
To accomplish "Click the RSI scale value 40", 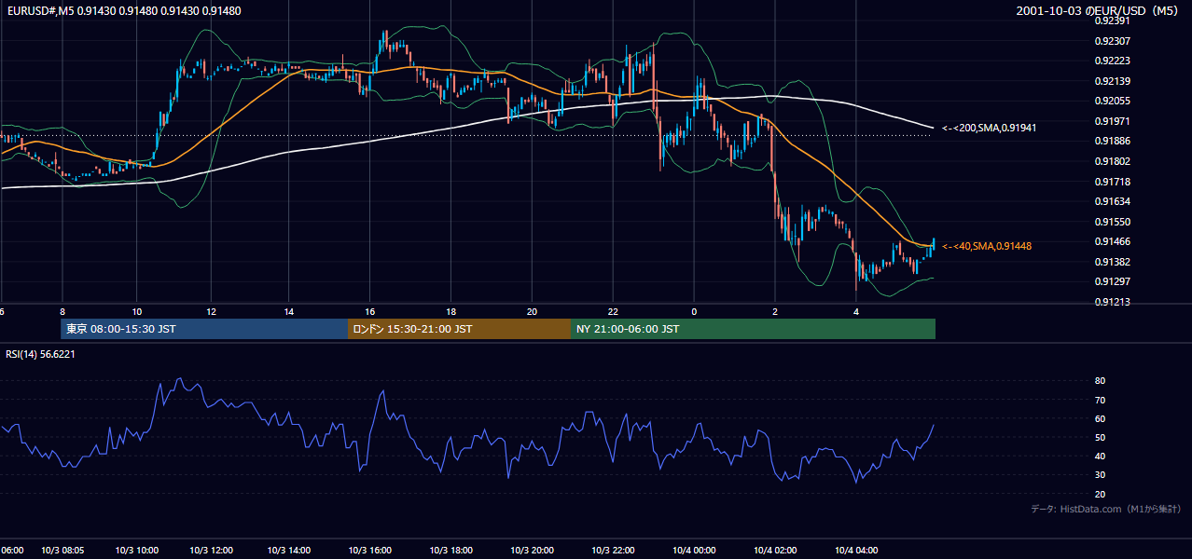I will [1100, 456].
